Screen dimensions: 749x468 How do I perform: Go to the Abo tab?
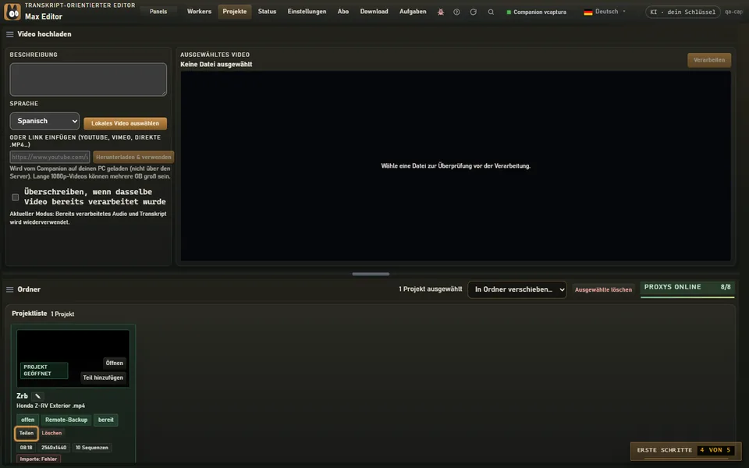pyautogui.click(x=343, y=12)
